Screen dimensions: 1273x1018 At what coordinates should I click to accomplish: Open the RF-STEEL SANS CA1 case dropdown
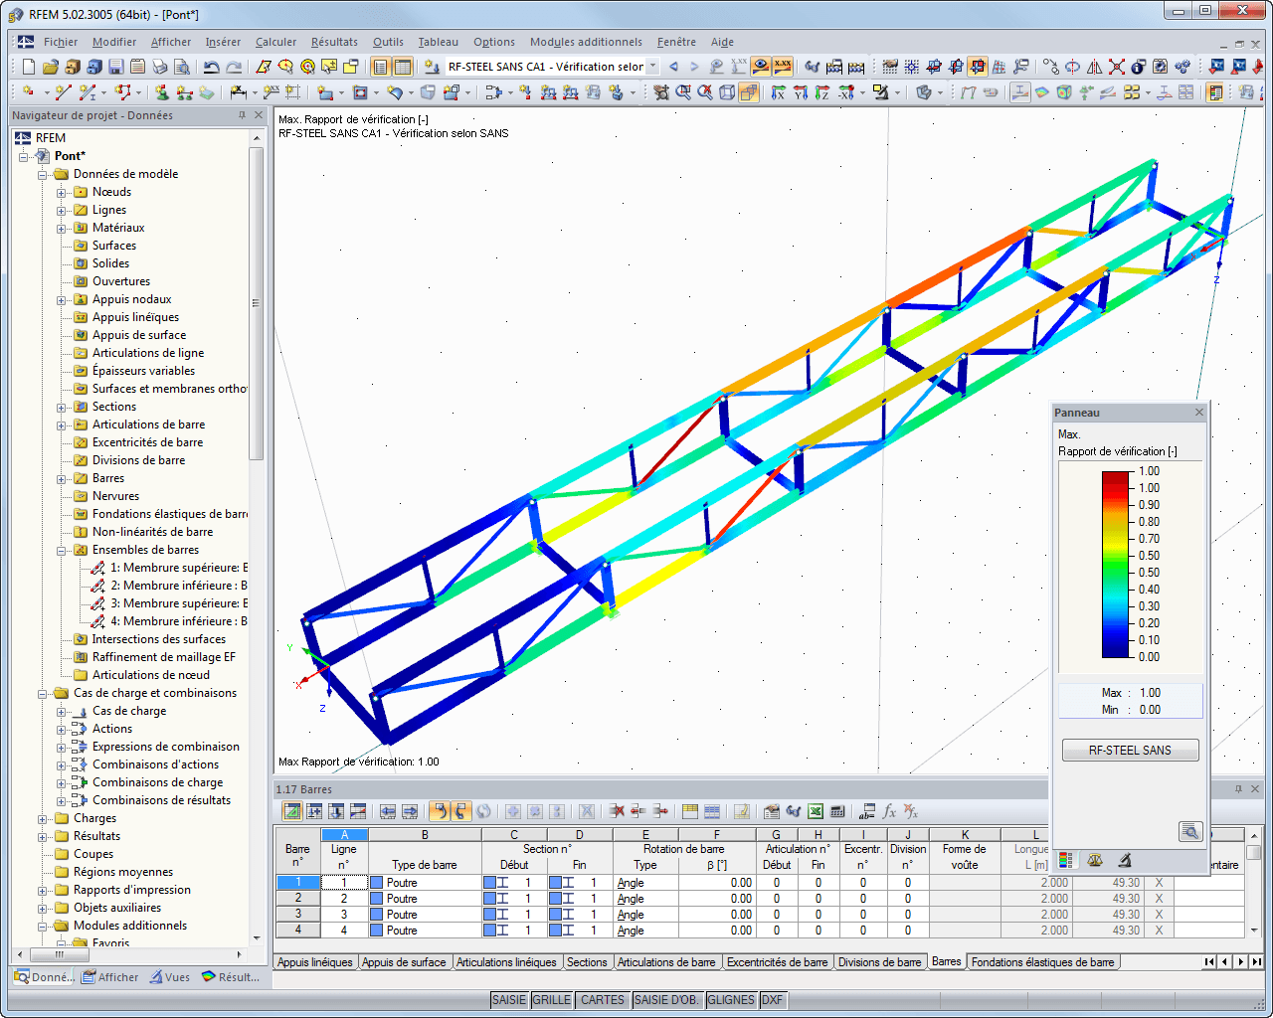(x=652, y=67)
